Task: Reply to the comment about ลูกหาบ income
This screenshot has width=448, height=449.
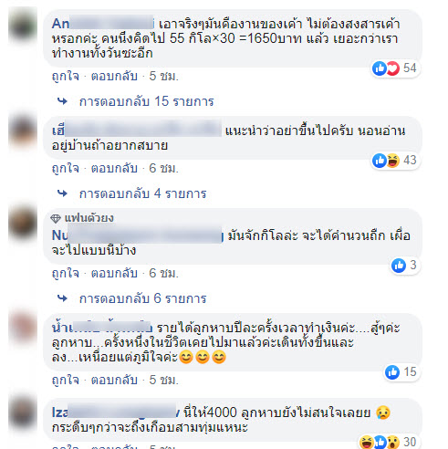Action: 114,380
